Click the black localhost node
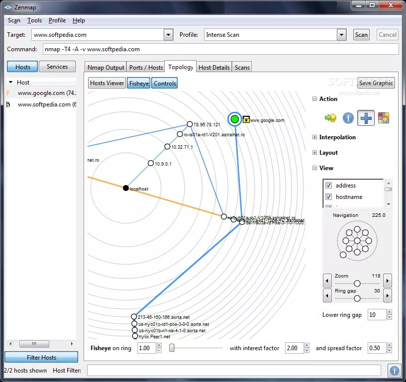Viewport: 406px width, 382px height. point(125,188)
